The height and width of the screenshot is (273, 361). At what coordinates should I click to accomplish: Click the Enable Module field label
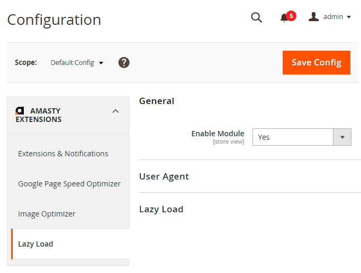point(218,134)
